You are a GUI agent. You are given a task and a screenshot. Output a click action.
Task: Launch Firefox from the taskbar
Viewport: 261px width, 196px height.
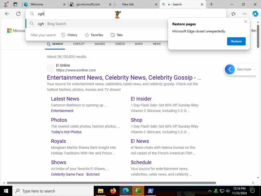click(113, 191)
